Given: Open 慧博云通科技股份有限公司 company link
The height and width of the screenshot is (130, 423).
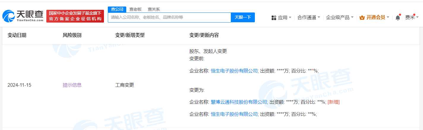Looking at the screenshot, I should pos(239,102).
